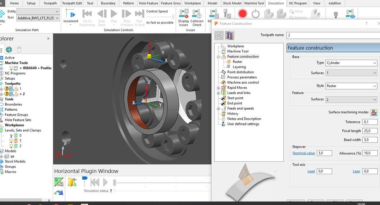Click the tool position icon beside record
Screen dimensions: 380x205
[x=227, y=14]
